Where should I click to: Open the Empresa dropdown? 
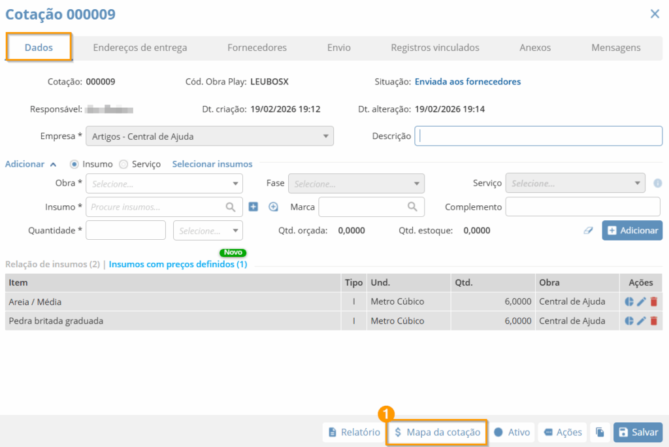pyautogui.click(x=209, y=137)
